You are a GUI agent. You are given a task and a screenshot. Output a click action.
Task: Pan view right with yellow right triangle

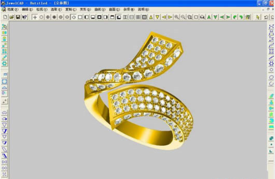coord(170,17)
